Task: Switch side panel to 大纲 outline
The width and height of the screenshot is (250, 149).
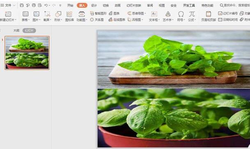Action: pos(16,30)
